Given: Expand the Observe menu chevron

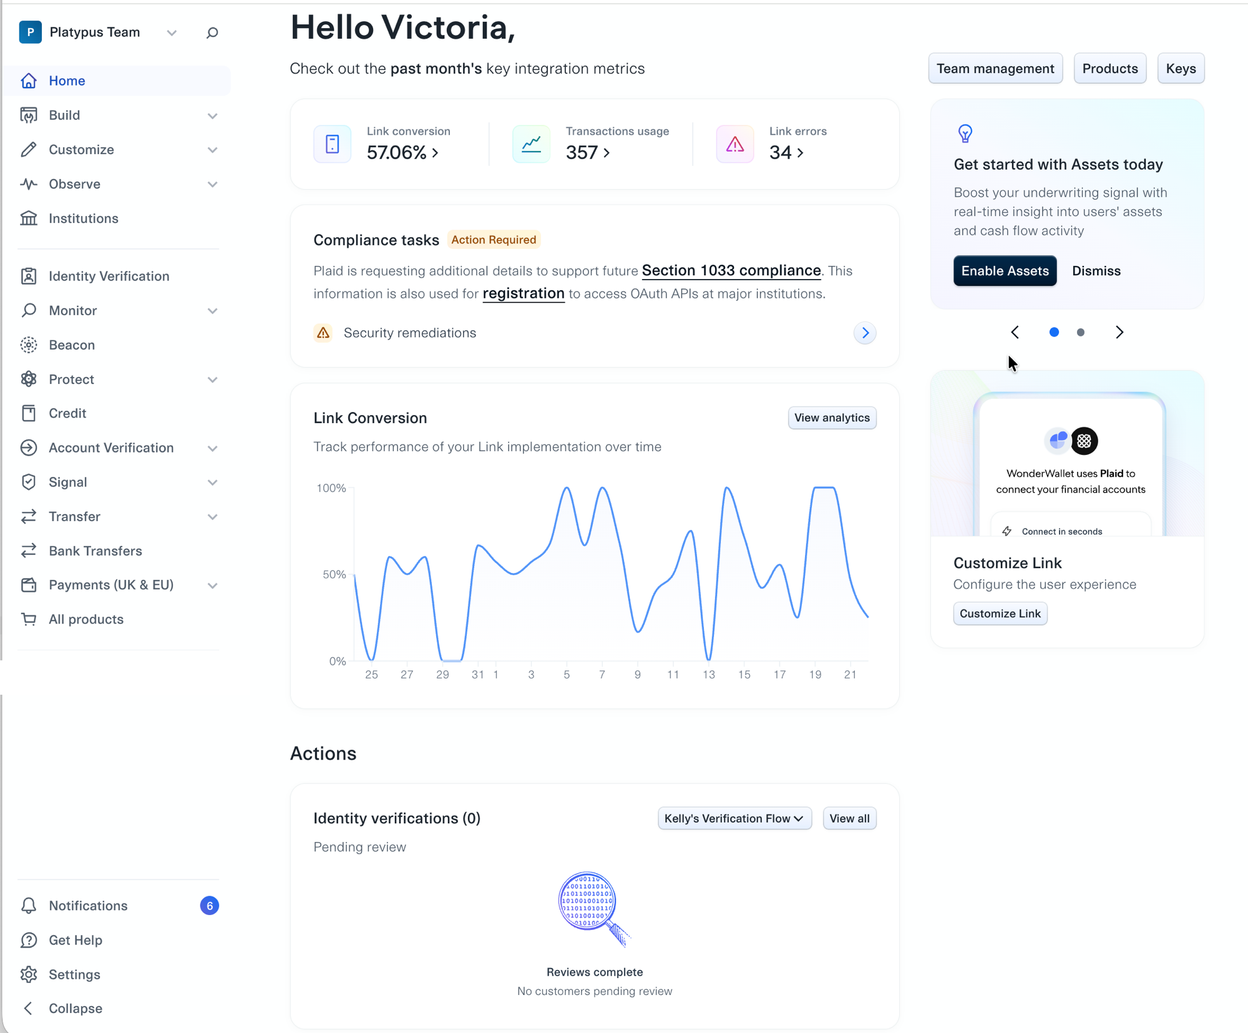Looking at the screenshot, I should (x=212, y=184).
